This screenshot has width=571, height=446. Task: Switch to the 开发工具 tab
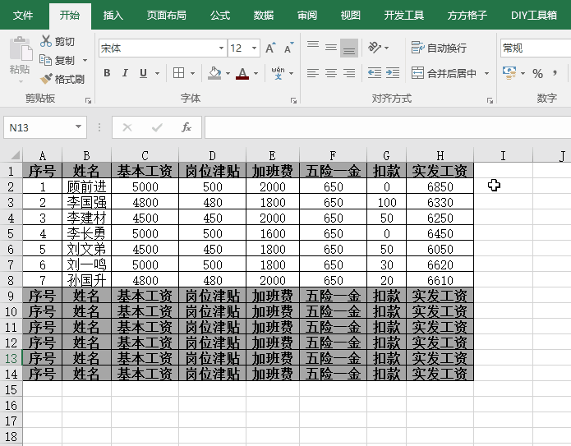[x=404, y=16]
